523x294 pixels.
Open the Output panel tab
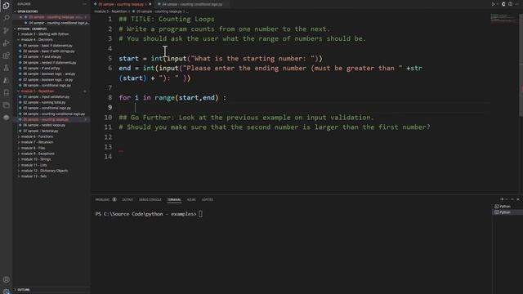click(x=127, y=199)
